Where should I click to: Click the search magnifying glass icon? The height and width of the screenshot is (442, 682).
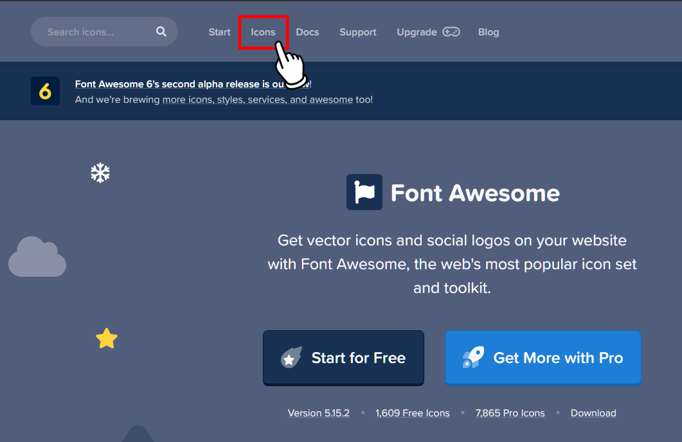point(161,31)
